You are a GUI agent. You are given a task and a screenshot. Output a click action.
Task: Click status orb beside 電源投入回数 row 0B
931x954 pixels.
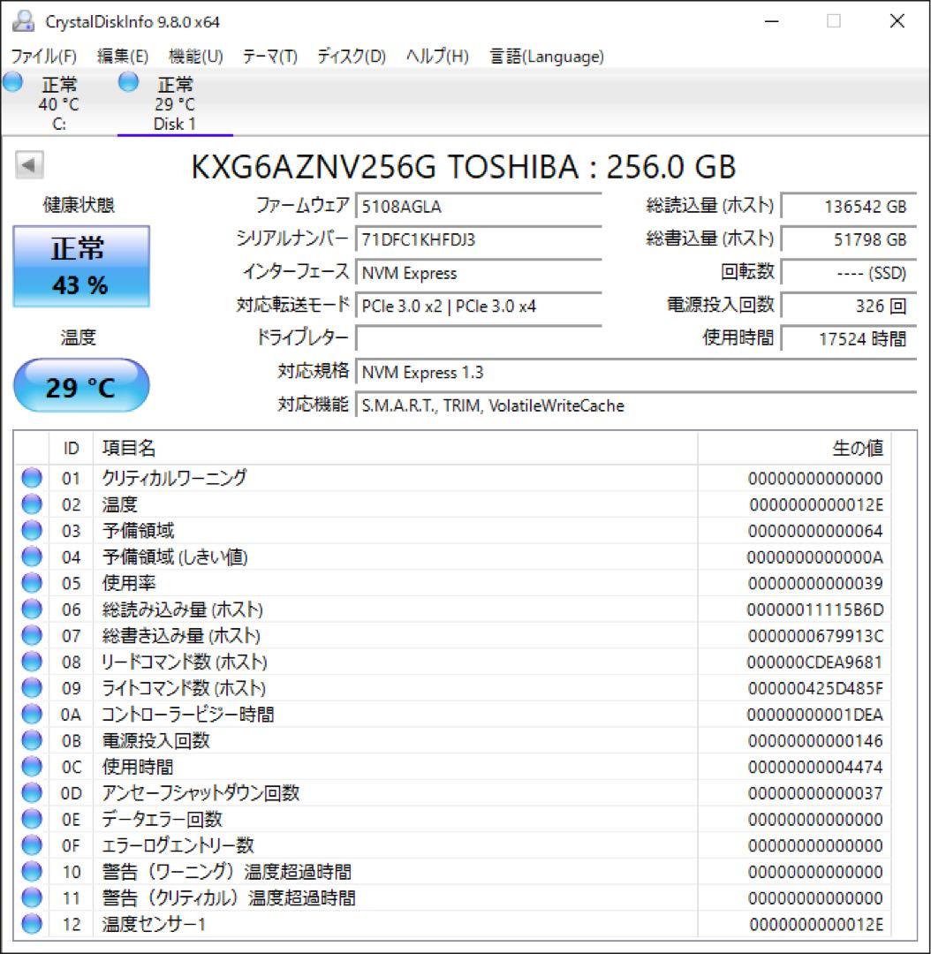coord(32,740)
